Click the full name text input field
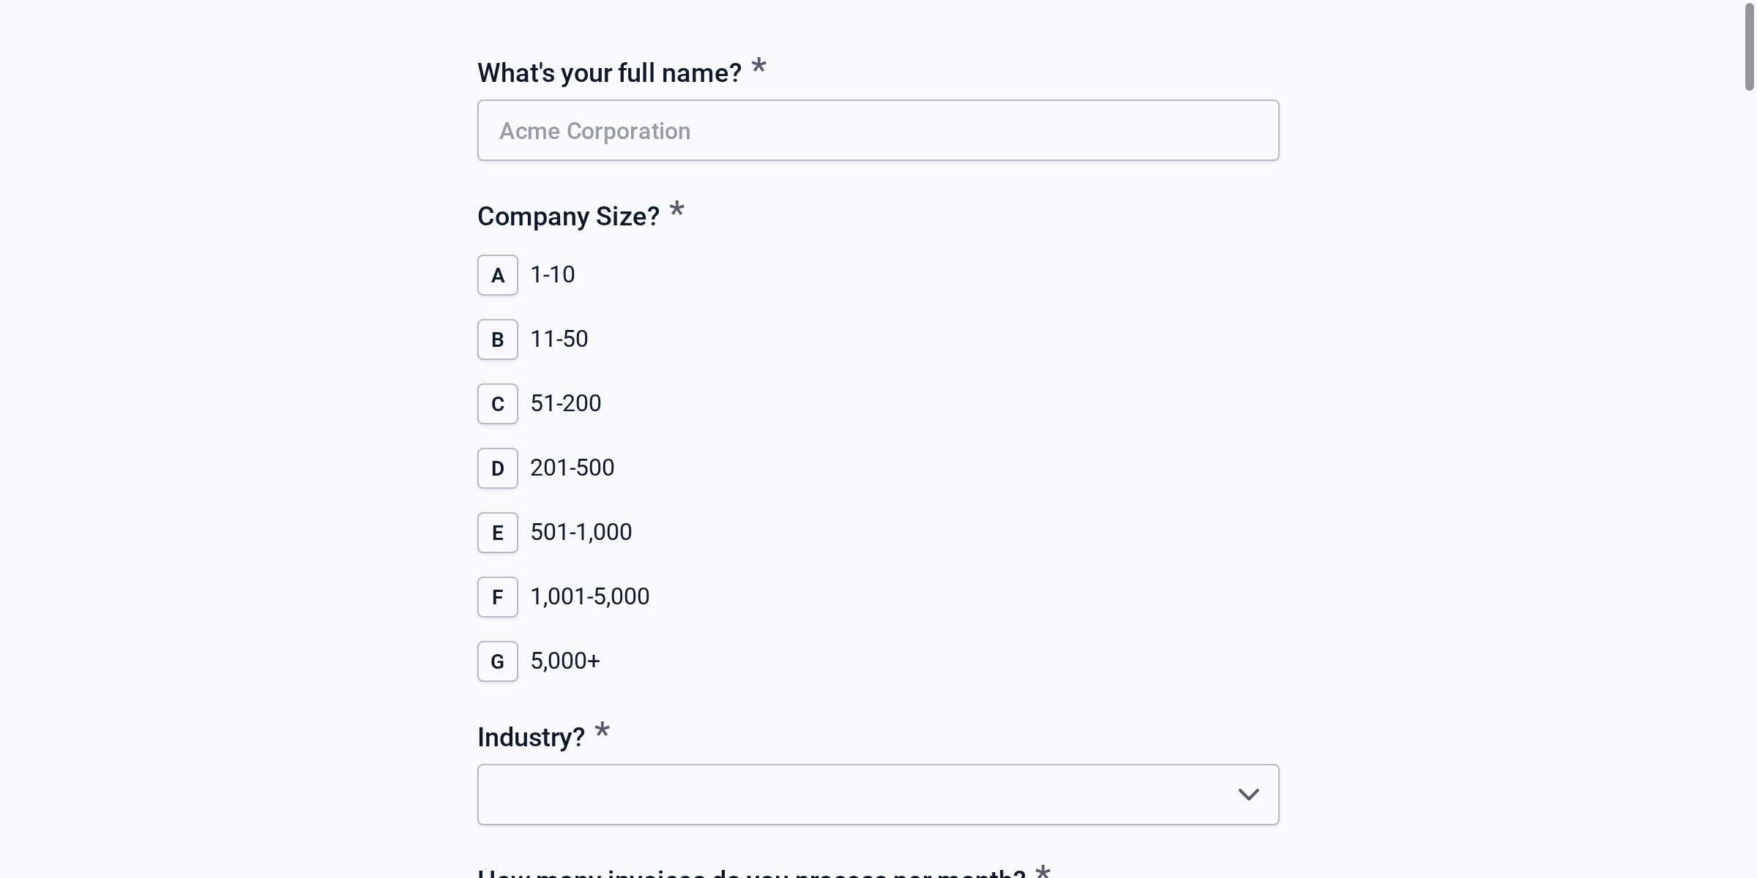Viewport: 1757px width, 878px height. point(878,130)
